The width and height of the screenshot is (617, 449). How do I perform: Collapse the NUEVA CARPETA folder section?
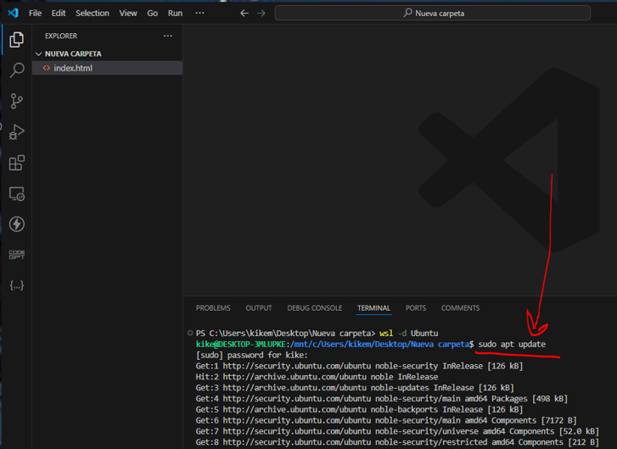coord(39,53)
